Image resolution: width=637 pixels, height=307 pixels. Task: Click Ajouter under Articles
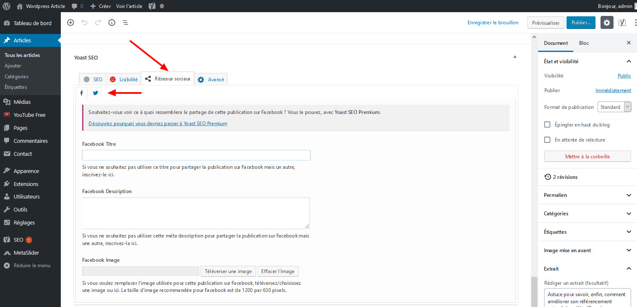point(13,66)
